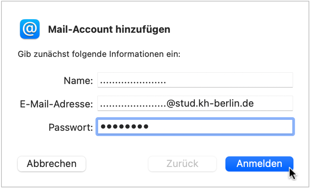Click the 'E-Mail-Adresse:' field label
Screen dimensions: 310x188
point(57,104)
